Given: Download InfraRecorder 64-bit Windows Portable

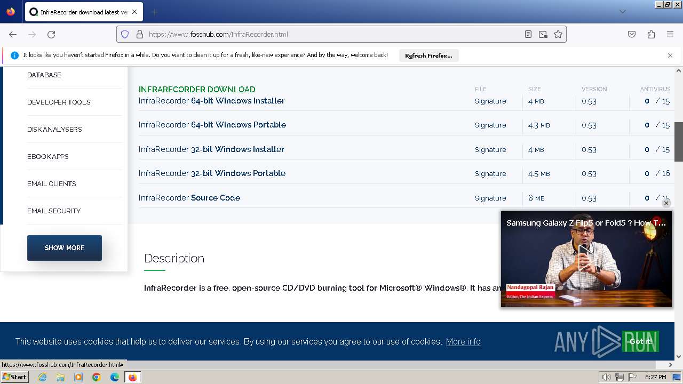Looking at the screenshot, I should pyautogui.click(x=212, y=125).
